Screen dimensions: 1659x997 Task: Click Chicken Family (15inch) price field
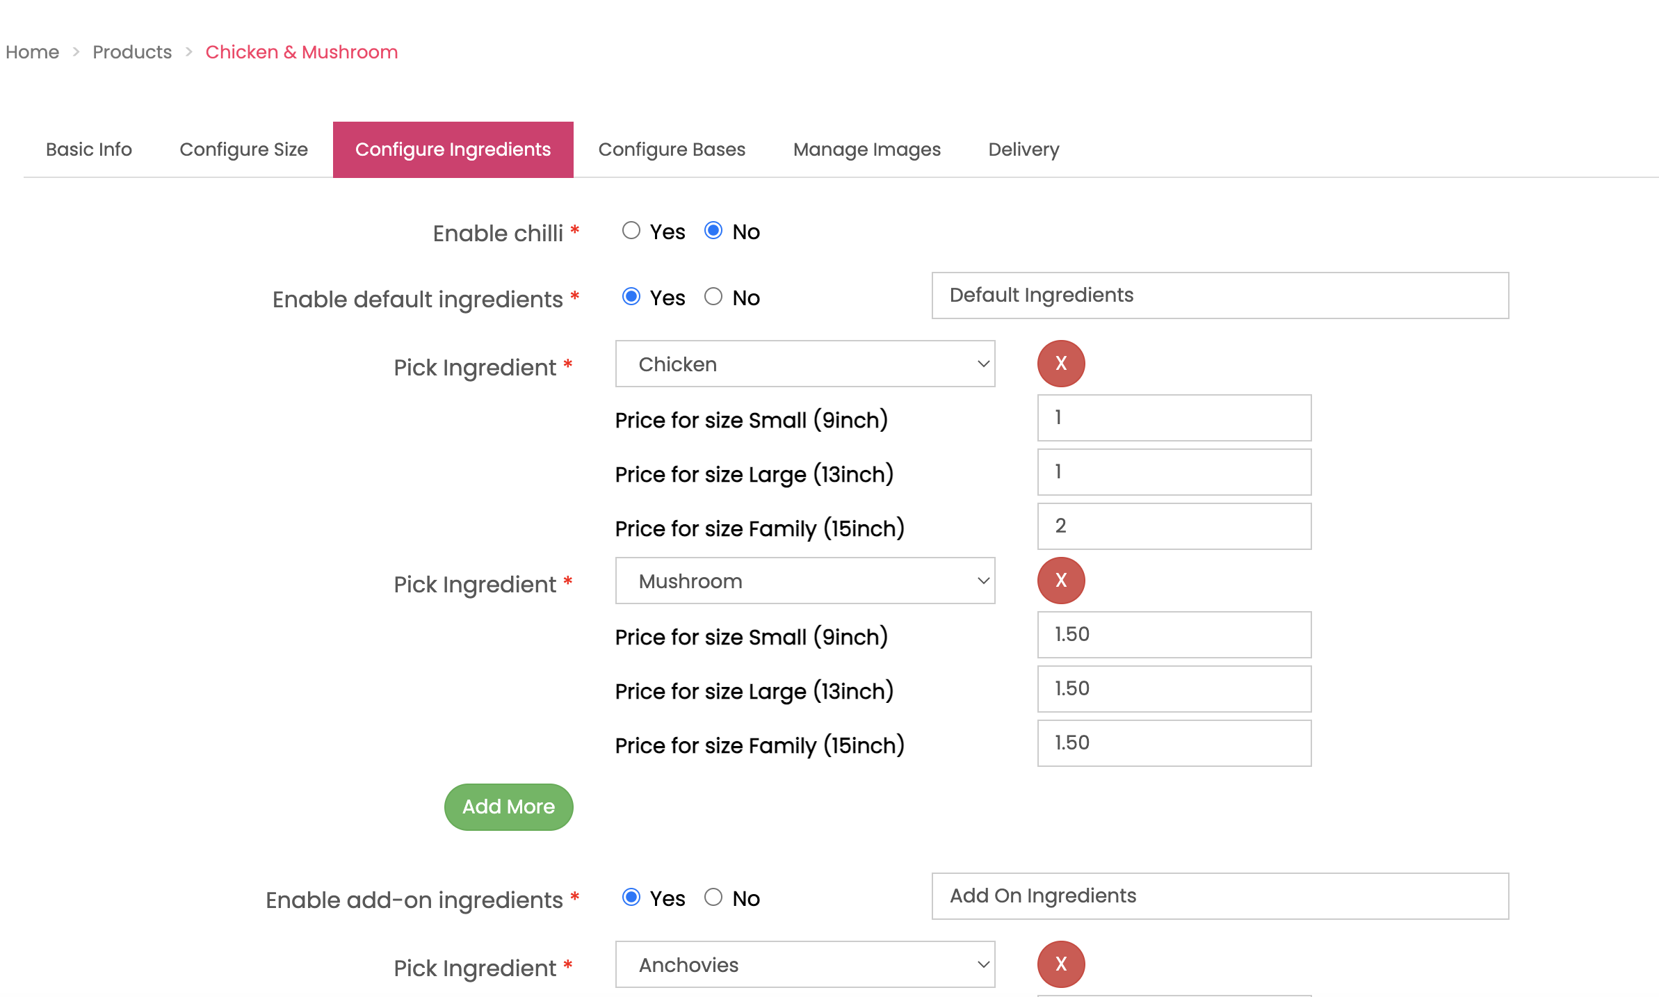tap(1174, 526)
